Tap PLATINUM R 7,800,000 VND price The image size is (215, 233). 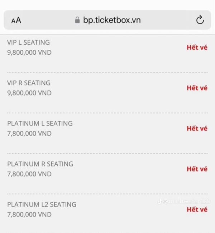[29, 174]
